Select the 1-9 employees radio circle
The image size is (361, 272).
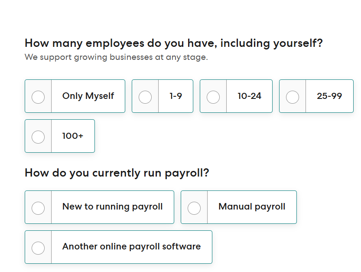145,97
